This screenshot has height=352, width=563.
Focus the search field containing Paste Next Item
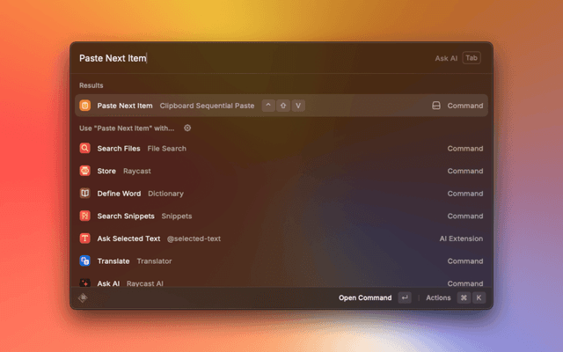click(246, 58)
